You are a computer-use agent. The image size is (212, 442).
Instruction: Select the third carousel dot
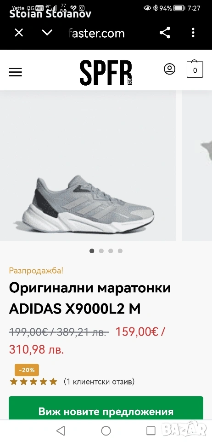coord(111,251)
